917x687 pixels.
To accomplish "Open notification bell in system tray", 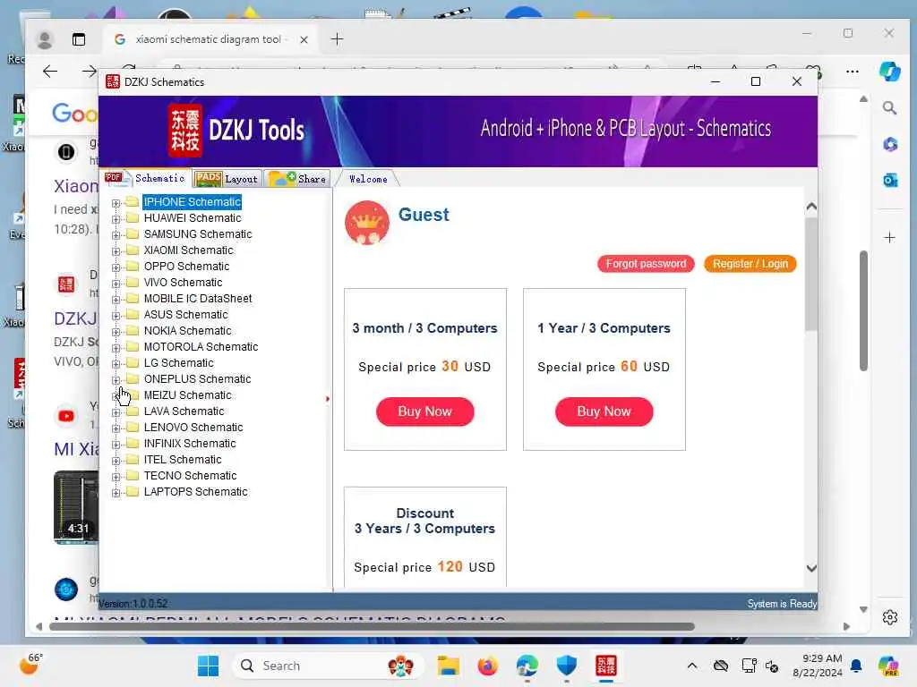I will (856, 666).
